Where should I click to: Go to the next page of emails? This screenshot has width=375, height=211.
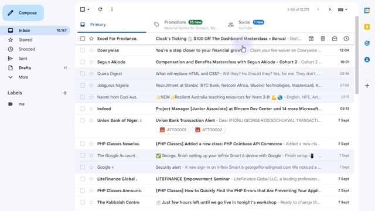(x=329, y=9)
